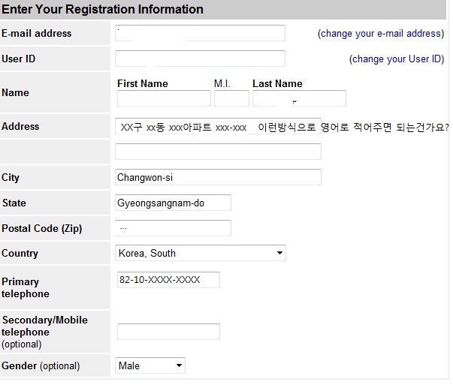Image resolution: width=453 pixels, height=388 pixels.
Task: Click into the First Name field
Action: pos(164,98)
